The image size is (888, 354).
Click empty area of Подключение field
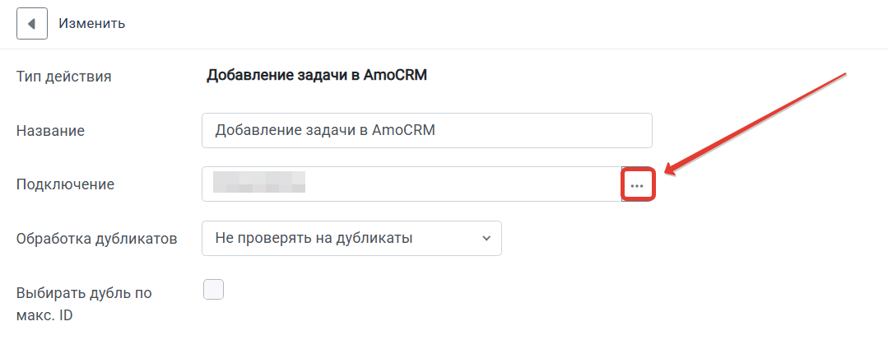click(463, 184)
